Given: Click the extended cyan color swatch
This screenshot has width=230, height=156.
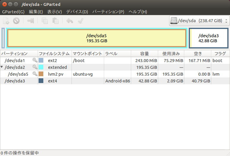Looking at the screenshot, I should pos(41,67).
